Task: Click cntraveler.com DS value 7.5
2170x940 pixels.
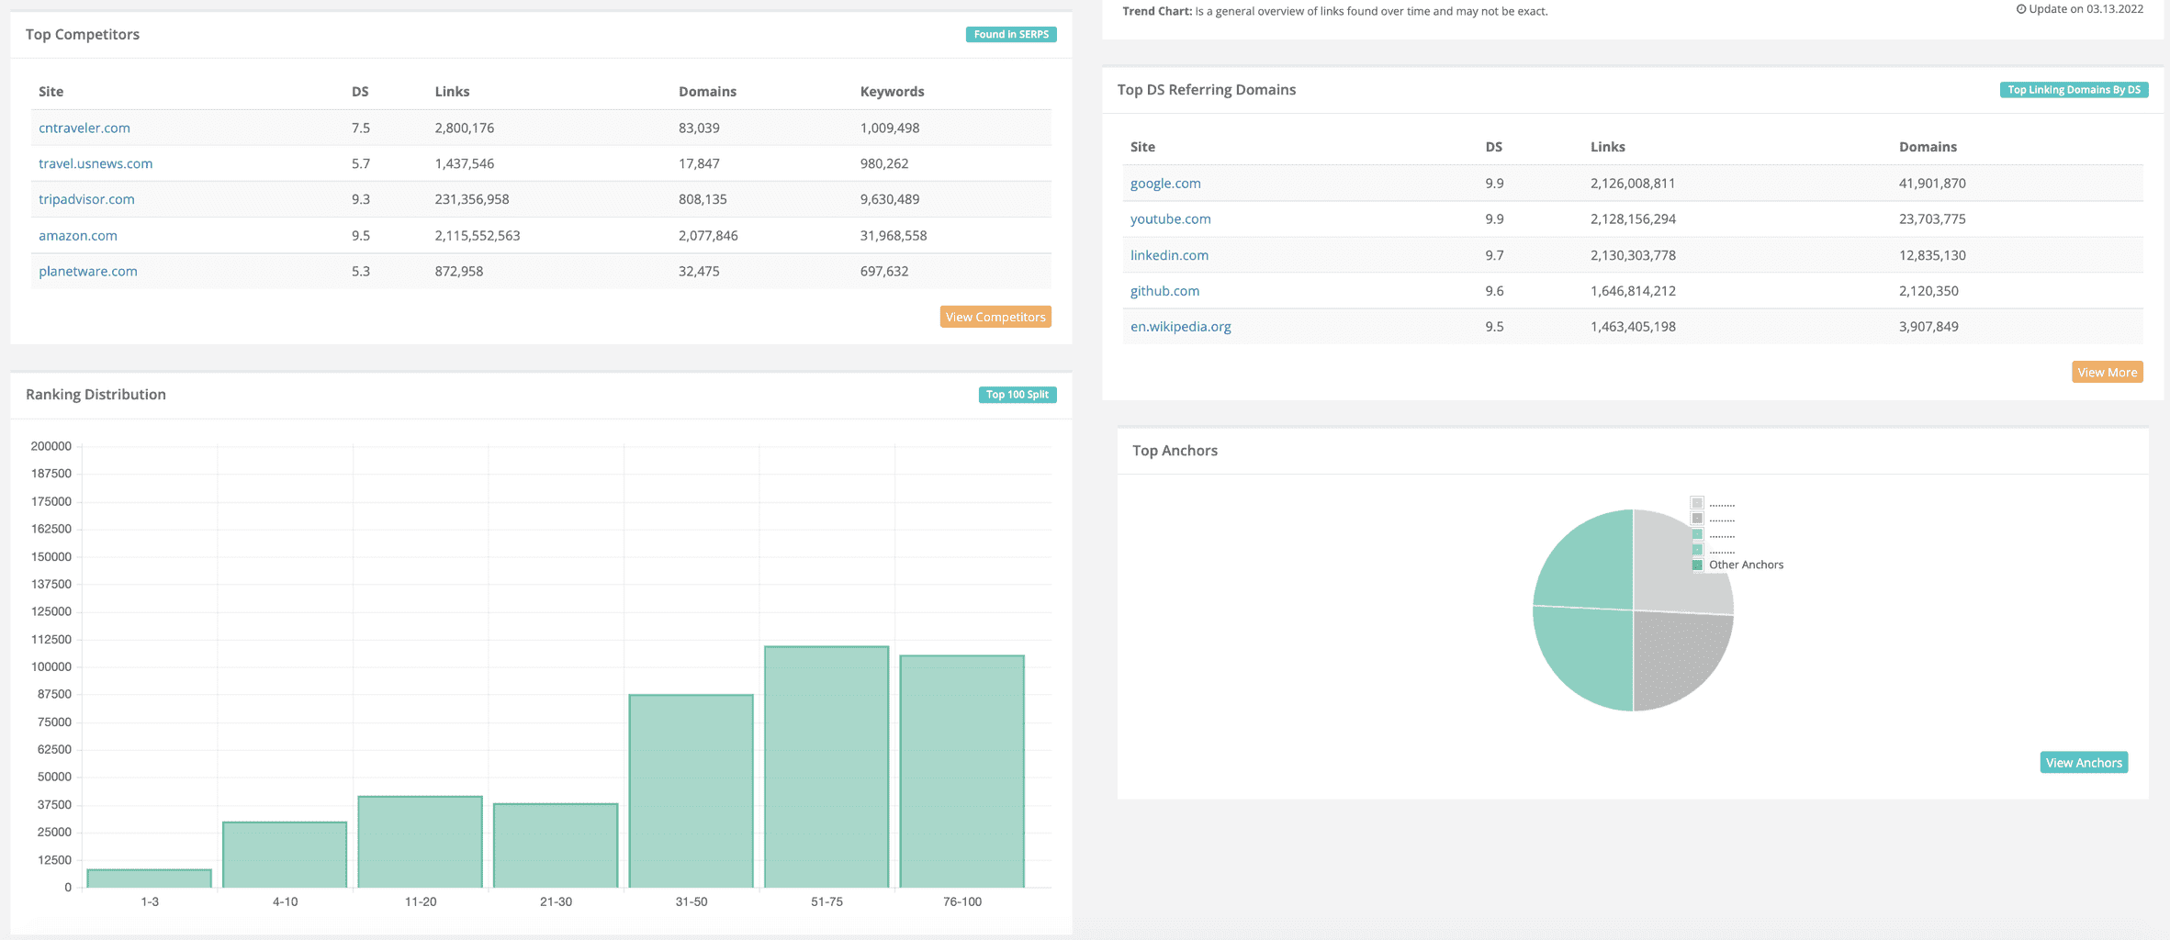Action: click(361, 128)
